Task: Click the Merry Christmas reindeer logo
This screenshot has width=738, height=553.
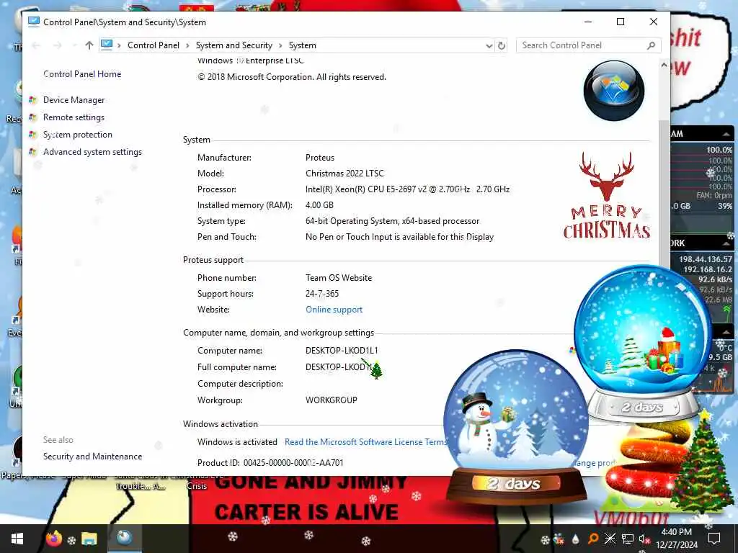Action: pos(607,194)
